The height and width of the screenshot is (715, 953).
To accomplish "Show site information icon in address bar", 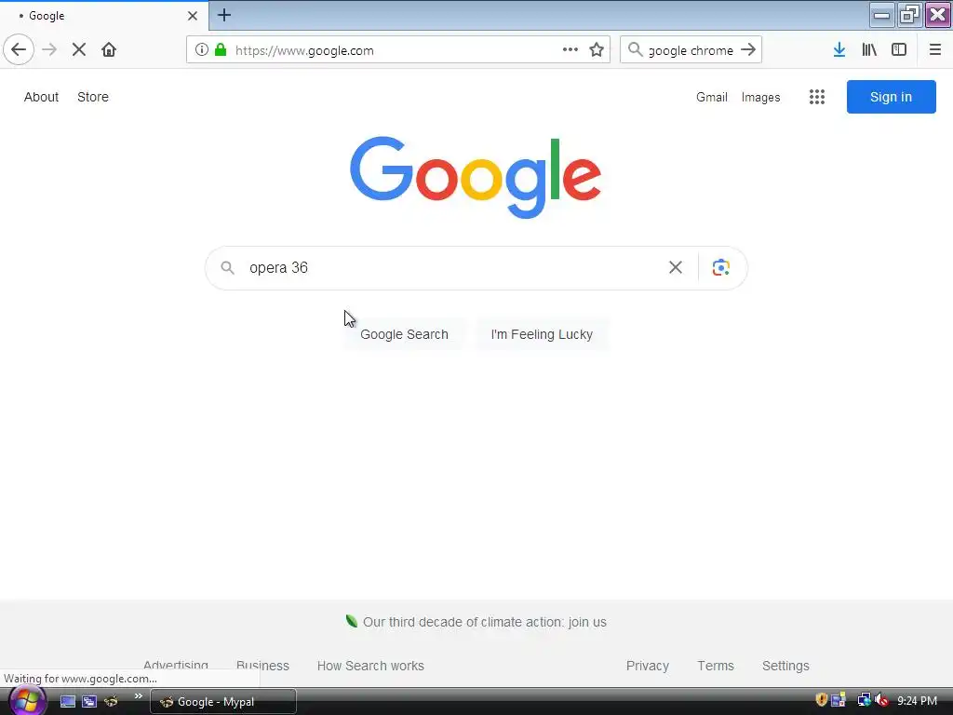I will (202, 50).
